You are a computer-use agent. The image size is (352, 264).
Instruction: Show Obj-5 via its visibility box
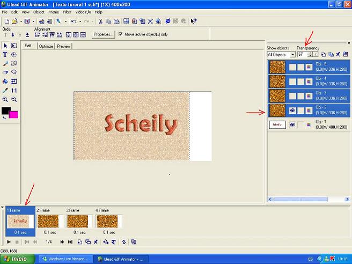coord(292,67)
